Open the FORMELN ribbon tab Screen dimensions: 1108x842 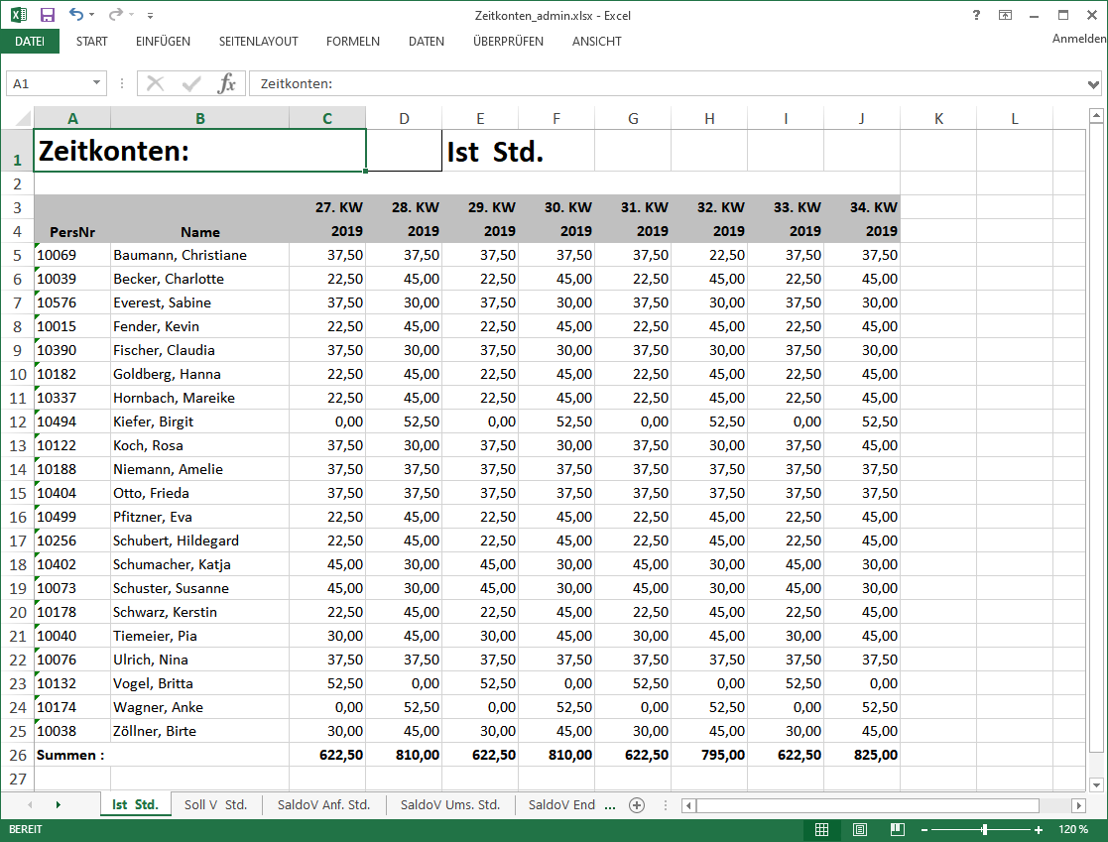pyautogui.click(x=353, y=42)
